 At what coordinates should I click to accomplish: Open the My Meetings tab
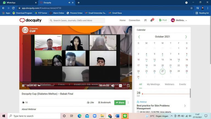(154, 84)
